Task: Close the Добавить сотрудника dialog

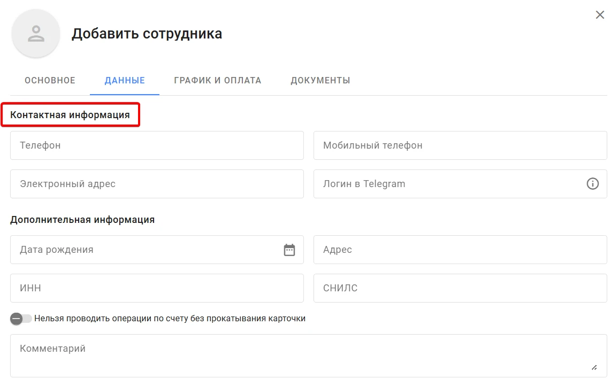Action: pyautogui.click(x=600, y=15)
